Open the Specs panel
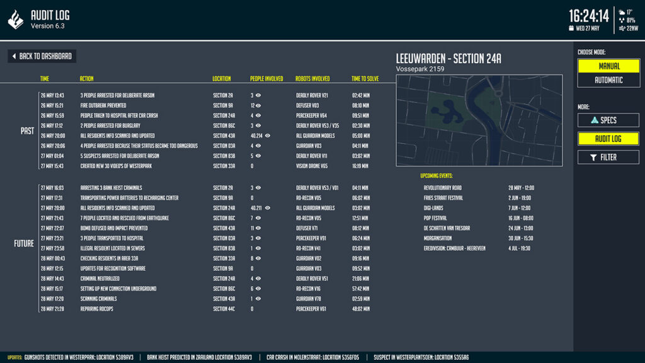 coord(608,120)
